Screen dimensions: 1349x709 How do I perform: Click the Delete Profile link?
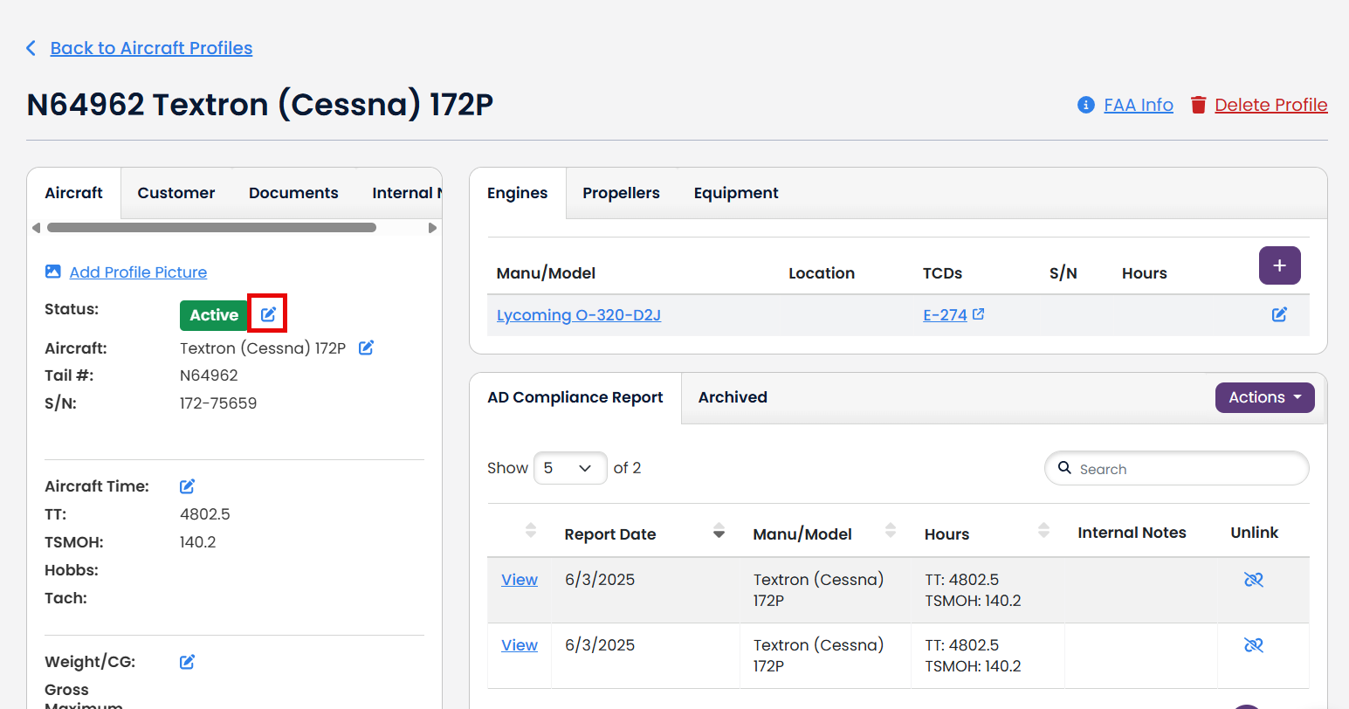point(1270,105)
